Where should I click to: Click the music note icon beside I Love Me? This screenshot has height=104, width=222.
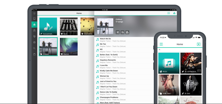pos(97,66)
